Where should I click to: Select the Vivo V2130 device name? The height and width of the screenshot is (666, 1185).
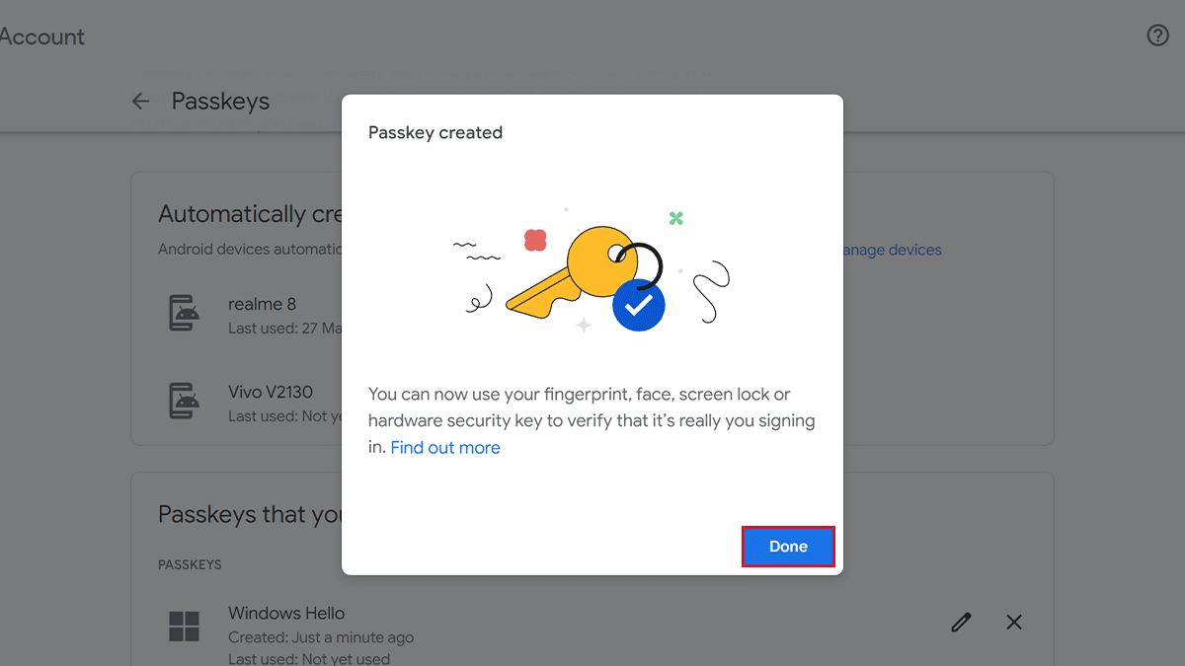tap(271, 392)
